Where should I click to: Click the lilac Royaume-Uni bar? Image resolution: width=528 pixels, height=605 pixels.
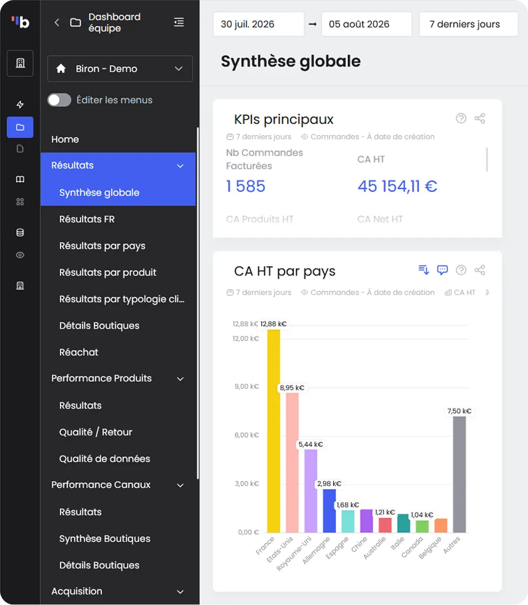[310, 491]
